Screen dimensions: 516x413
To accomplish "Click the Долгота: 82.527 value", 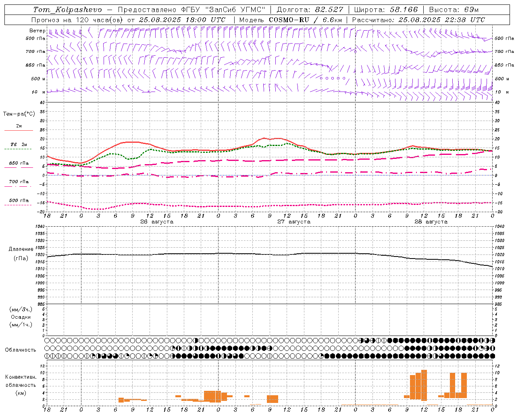I will (x=310, y=10).
